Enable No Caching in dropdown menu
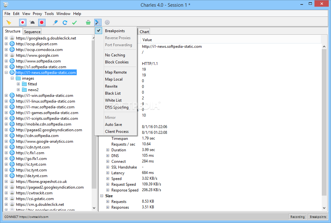This screenshot has width=331, height=223. 116,55
